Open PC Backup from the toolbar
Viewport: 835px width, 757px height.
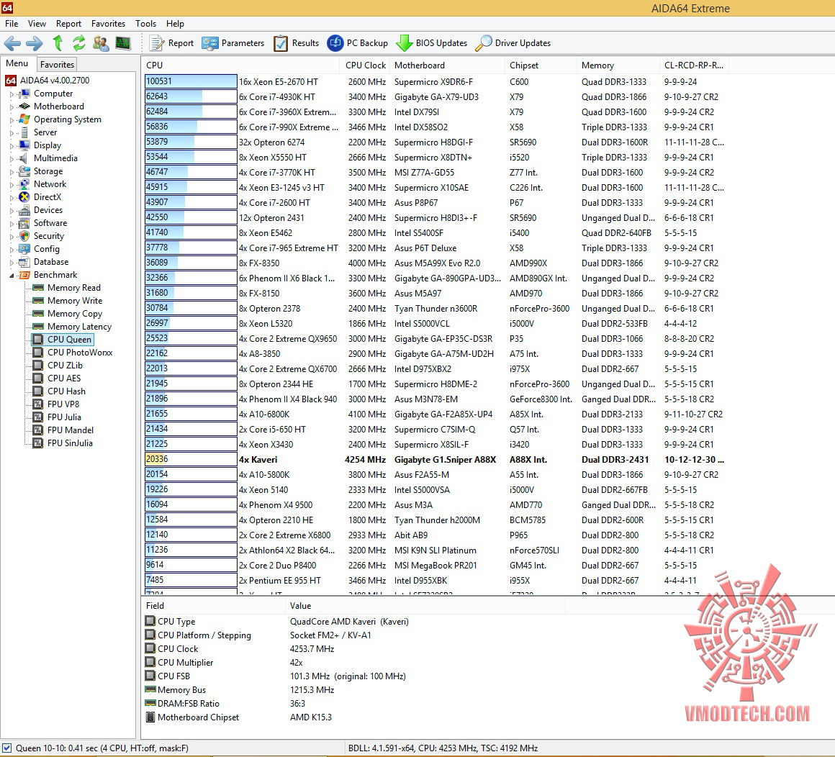click(x=357, y=43)
